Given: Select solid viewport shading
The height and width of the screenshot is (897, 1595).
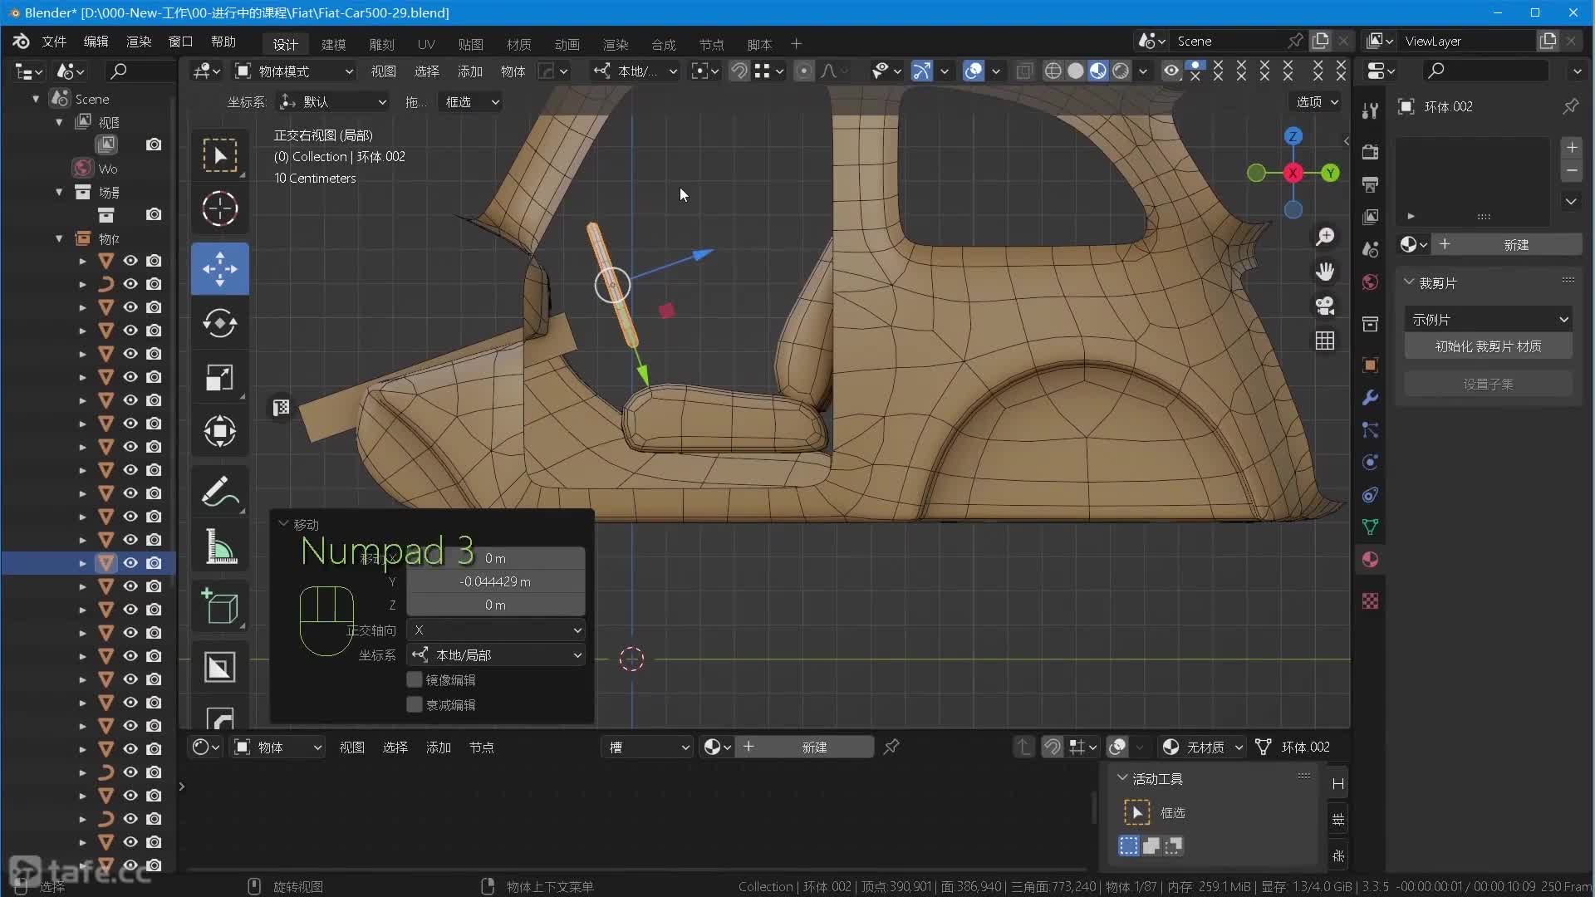Looking at the screenshot, I should [1076, 71].
